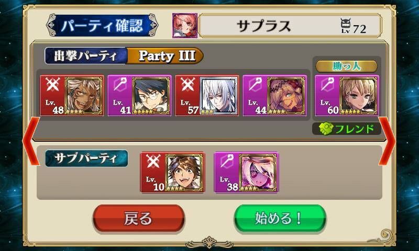The height and width of the screenshot is (251, 419).
Task: Tap the staff class icon on Lv. 41 card
Action: coord(120,85)
